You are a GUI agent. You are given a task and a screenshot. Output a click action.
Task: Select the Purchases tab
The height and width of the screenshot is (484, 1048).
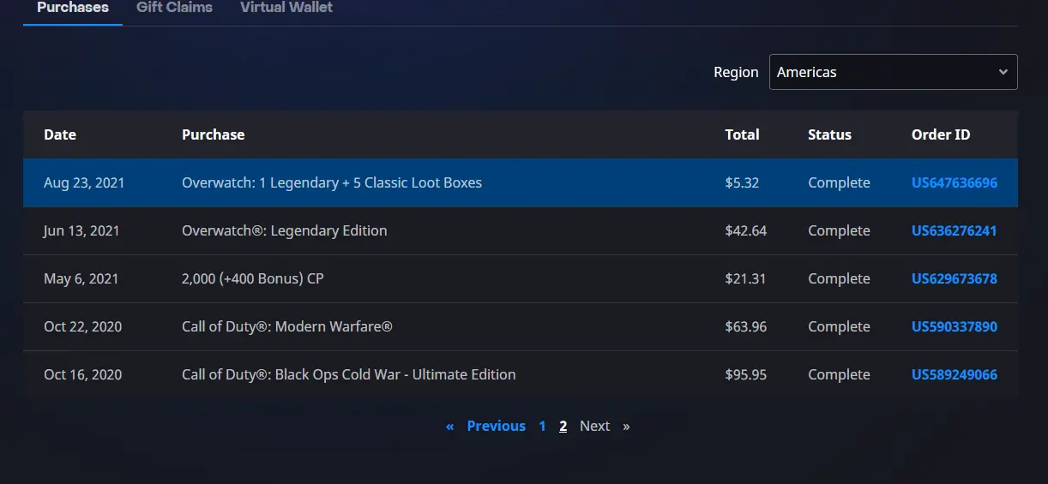click(73, 8)
